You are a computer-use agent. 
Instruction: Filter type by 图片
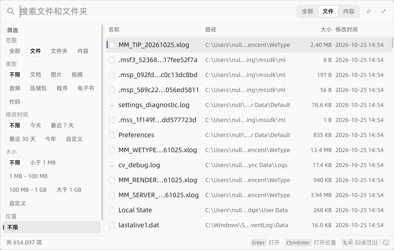click(x=56, y=75)
